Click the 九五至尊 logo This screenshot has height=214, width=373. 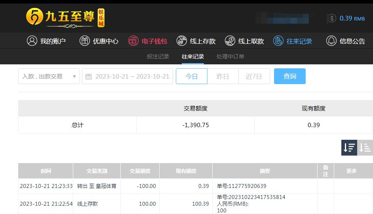[x=65, y=18]
